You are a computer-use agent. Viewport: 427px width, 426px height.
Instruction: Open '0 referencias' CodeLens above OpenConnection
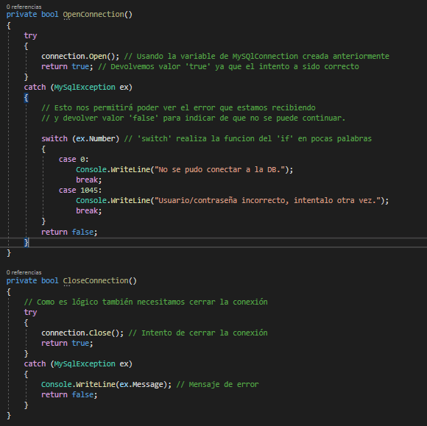[x=24, y=7]
